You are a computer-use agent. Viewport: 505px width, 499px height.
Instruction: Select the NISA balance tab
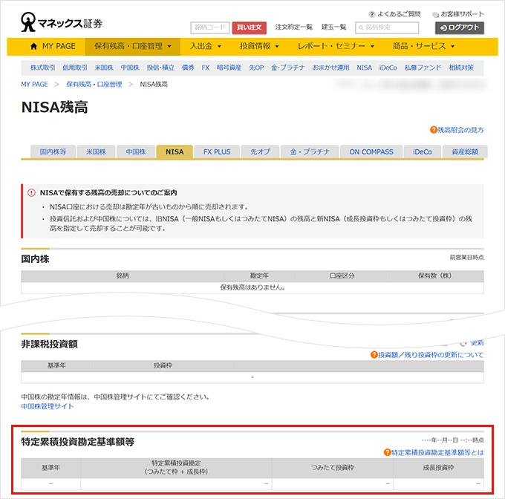point(175,152)
